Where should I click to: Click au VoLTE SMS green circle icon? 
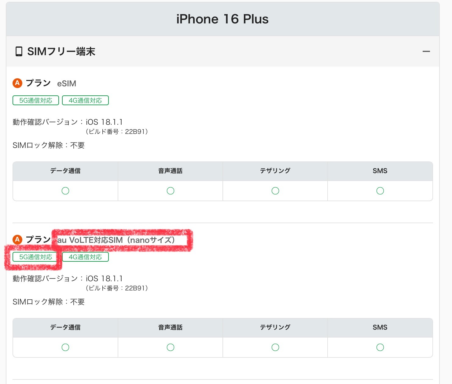pyautogui.click(x=380, y=347)
